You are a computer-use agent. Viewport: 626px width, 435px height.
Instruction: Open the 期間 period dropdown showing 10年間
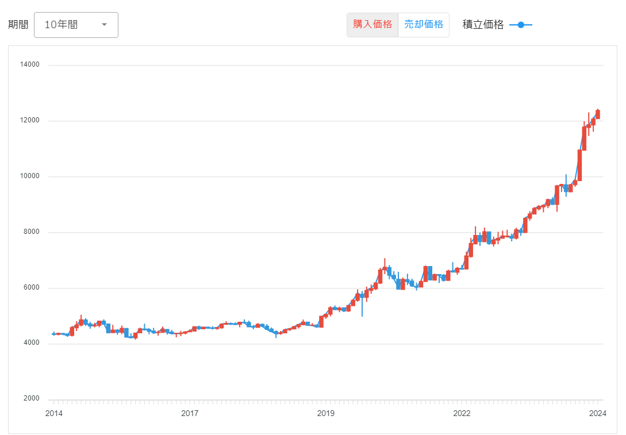point(75,25)
